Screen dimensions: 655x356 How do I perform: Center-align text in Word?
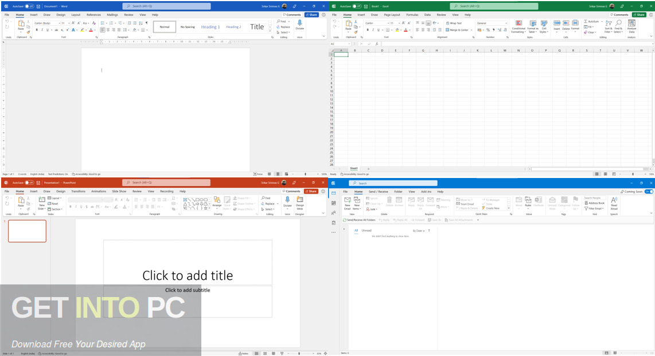point(108,30)
